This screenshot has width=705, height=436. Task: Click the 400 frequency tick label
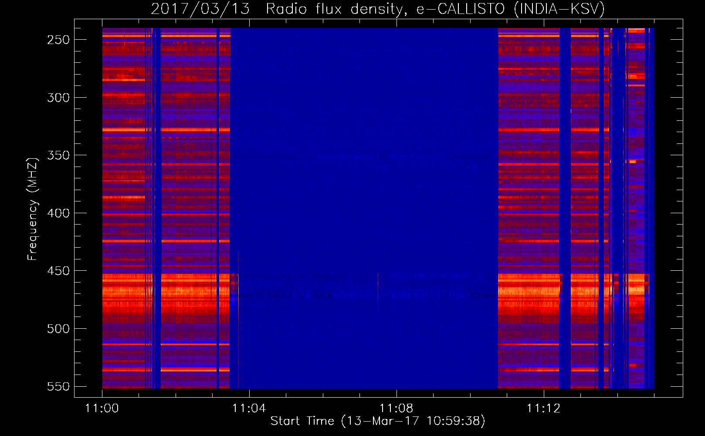click(58, 213)
